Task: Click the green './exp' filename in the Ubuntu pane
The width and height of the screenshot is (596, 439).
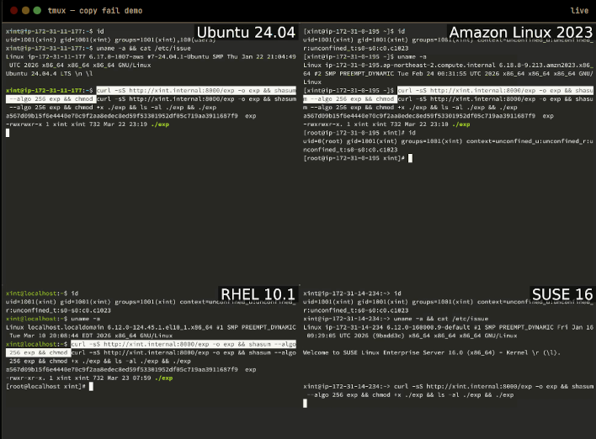Action: [160, 124]
